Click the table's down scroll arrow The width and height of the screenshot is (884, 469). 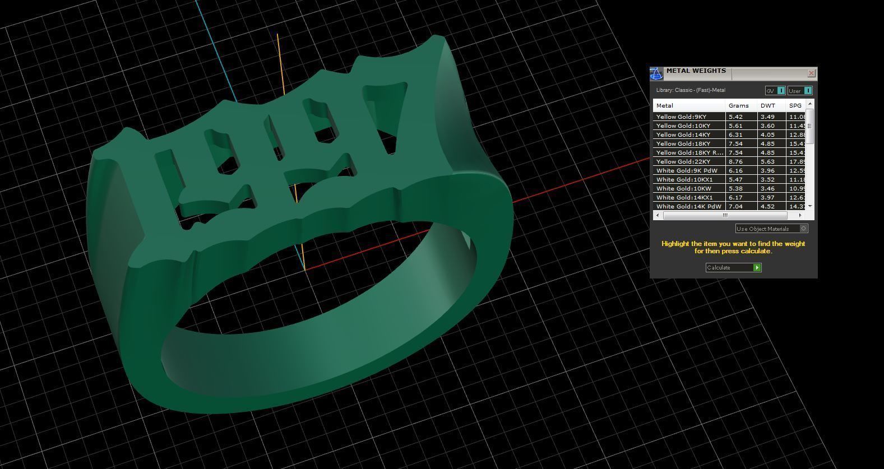pyautogui.click(x=810, y=207)
